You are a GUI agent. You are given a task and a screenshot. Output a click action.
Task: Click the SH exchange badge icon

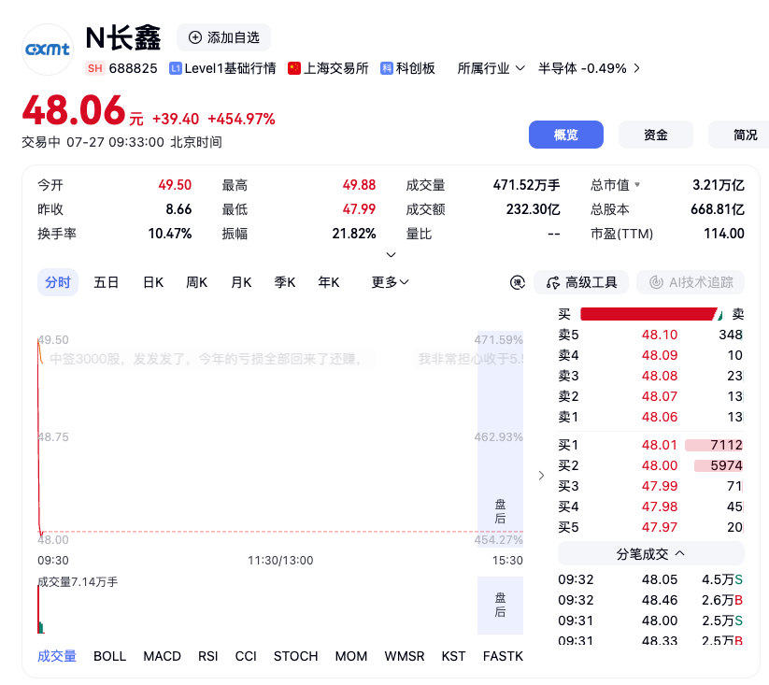94,68
